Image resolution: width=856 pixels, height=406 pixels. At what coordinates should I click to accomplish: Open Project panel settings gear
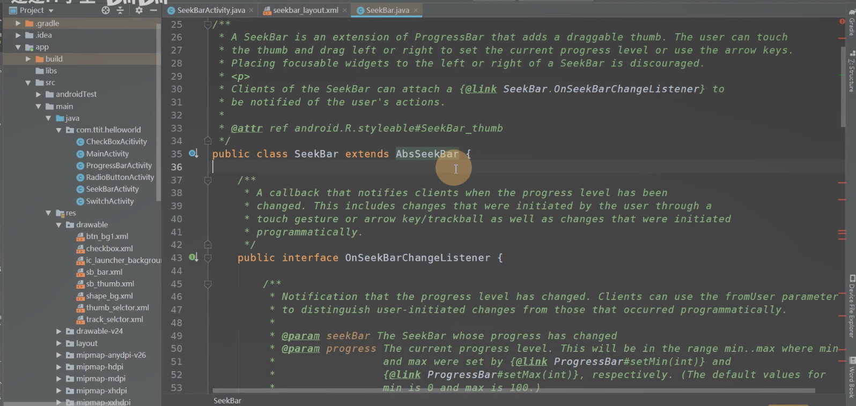point(139,10)
